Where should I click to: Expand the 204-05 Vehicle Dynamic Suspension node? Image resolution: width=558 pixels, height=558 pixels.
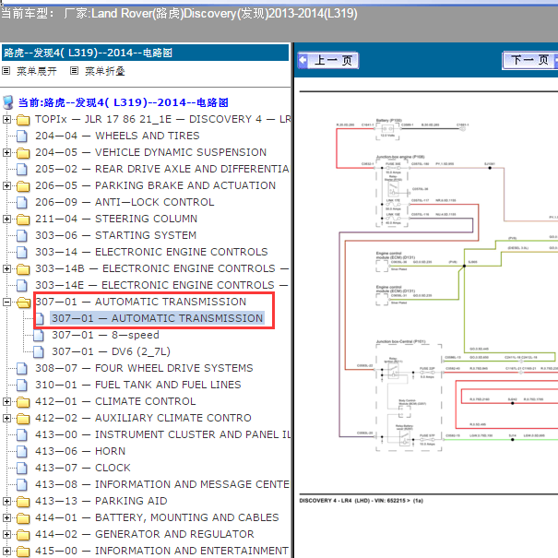(x=6, y=153)
